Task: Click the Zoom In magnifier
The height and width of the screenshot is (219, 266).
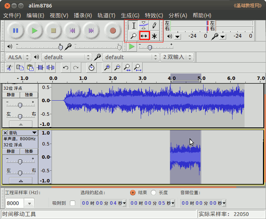Action: coord(107,67)
